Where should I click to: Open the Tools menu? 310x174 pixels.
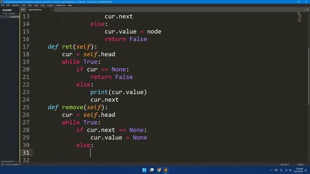pyautogui.click(x=43, y=5)
